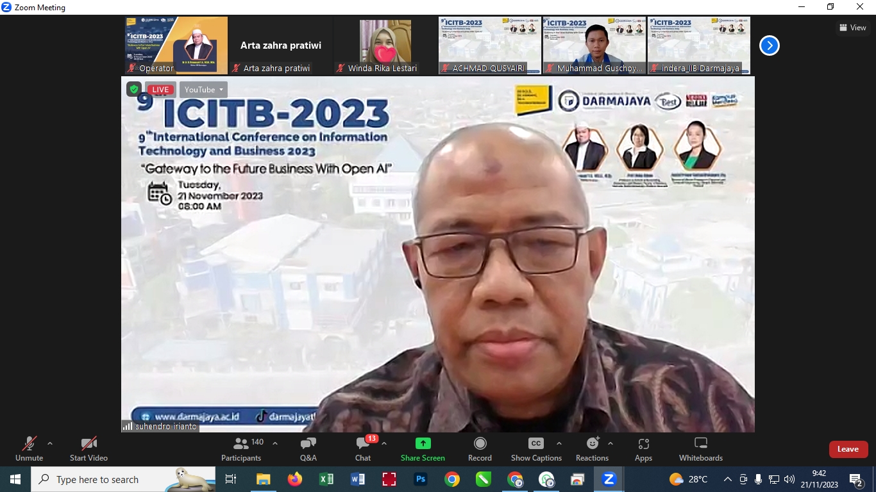Click the red LIVE indicator
This screenshot has width=876, height=492.
(x=160, y=90)
